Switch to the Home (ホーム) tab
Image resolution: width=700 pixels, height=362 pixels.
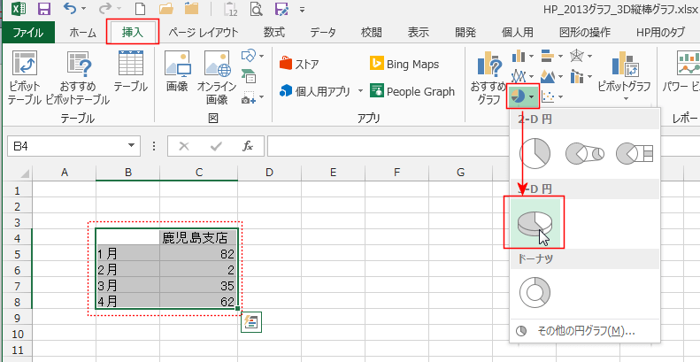82,32
